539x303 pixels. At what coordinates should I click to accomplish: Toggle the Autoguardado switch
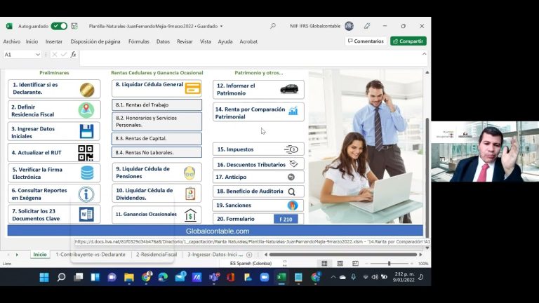pyautogui.click(x=59, y=26)
